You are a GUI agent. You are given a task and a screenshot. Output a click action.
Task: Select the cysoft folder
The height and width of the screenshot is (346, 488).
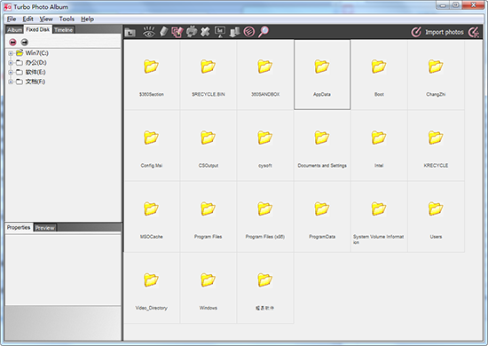(265, 145)
